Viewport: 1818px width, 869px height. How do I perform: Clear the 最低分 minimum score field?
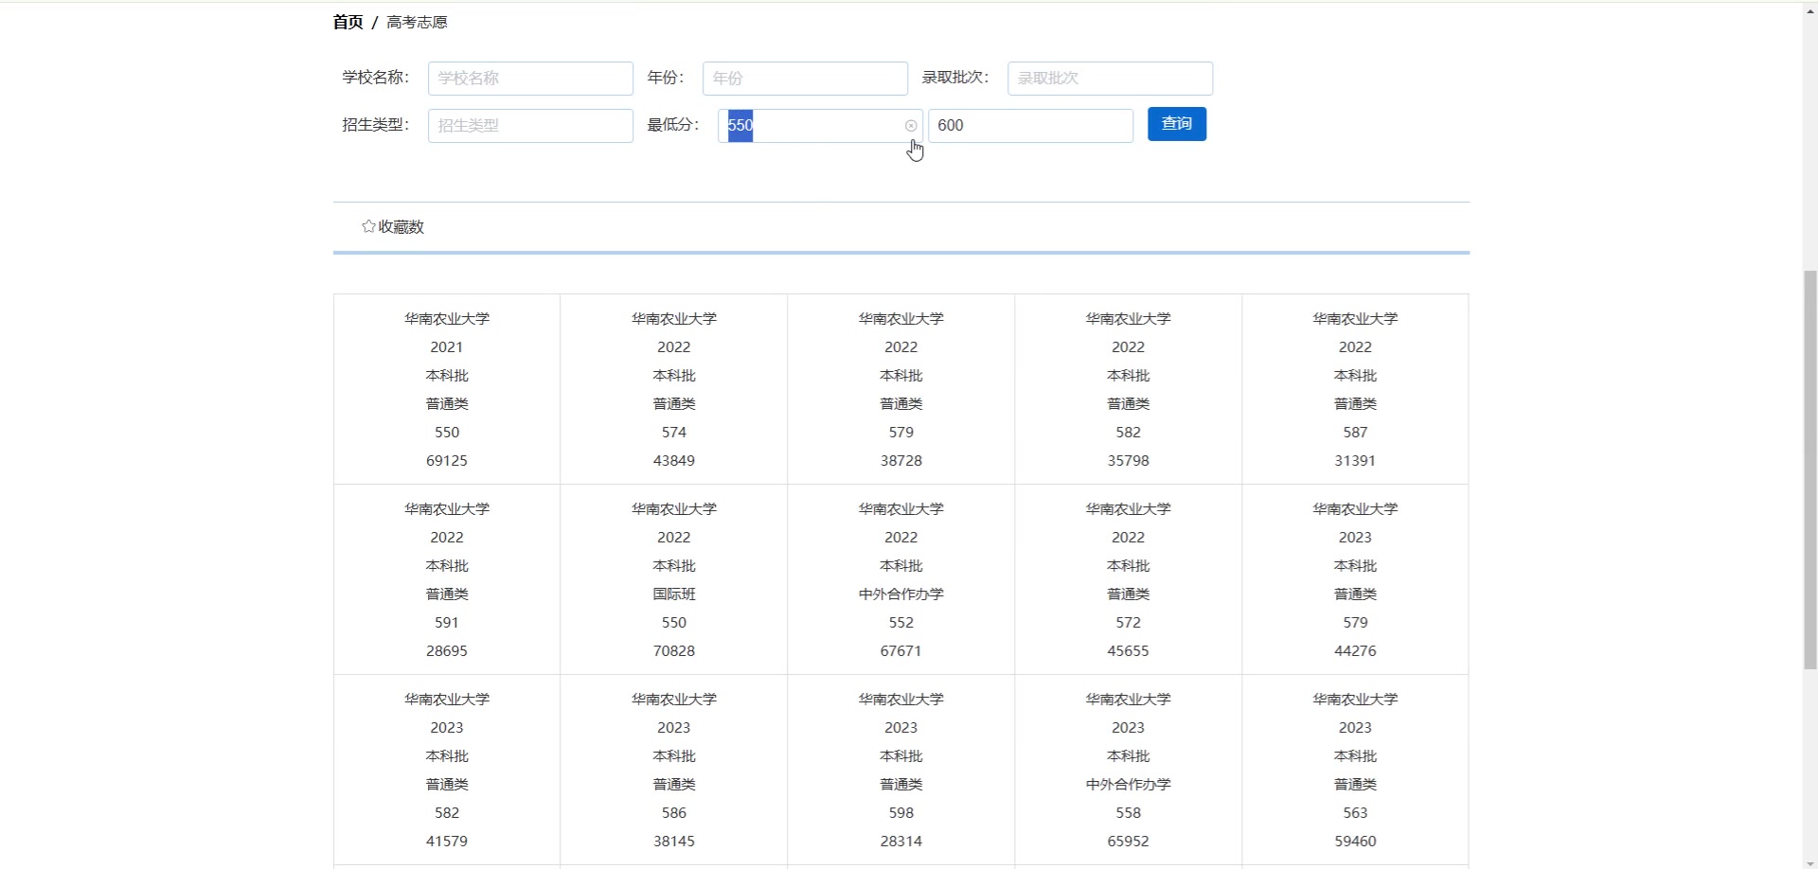[911, 126]
